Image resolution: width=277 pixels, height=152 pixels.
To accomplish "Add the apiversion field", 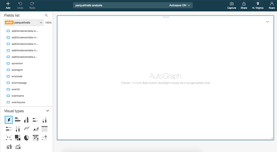I will [x=17, y=63].
